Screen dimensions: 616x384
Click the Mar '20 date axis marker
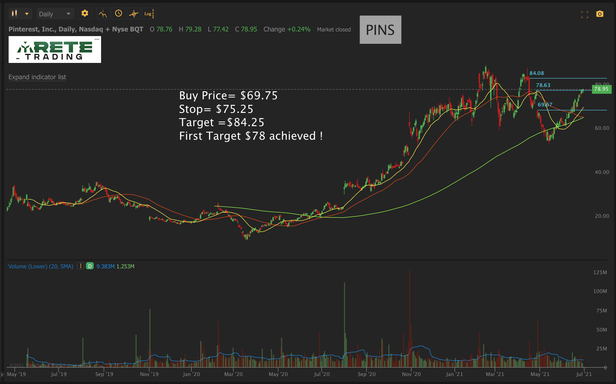point(233,374)
